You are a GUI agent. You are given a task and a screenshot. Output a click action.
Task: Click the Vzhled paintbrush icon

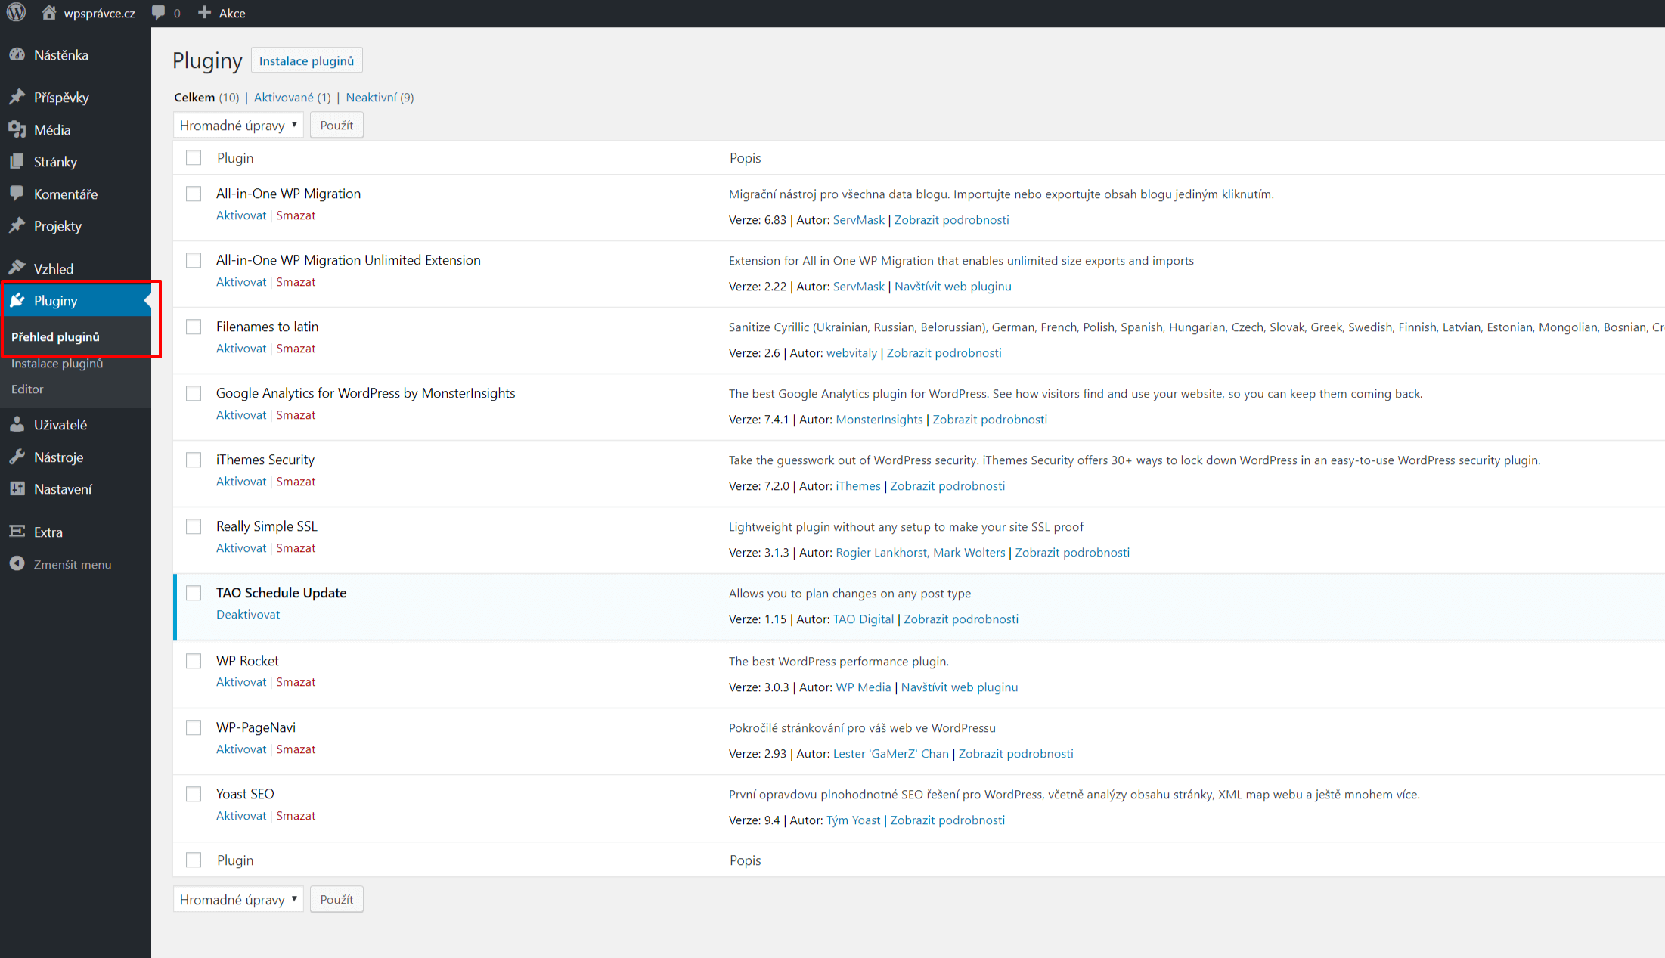click(17, 268)
